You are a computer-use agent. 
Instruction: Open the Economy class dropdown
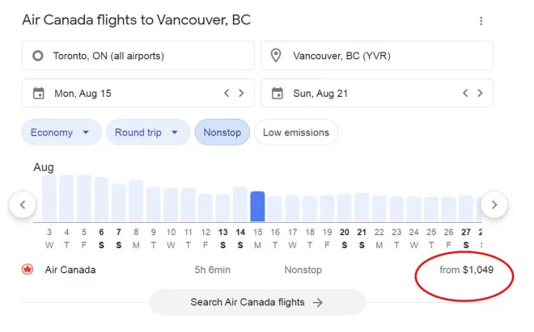click(61, 132)
